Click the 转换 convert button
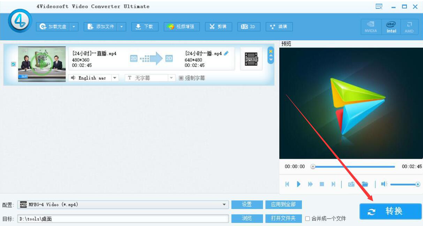Screen dimensions: 423x226 tap(390, 211)
